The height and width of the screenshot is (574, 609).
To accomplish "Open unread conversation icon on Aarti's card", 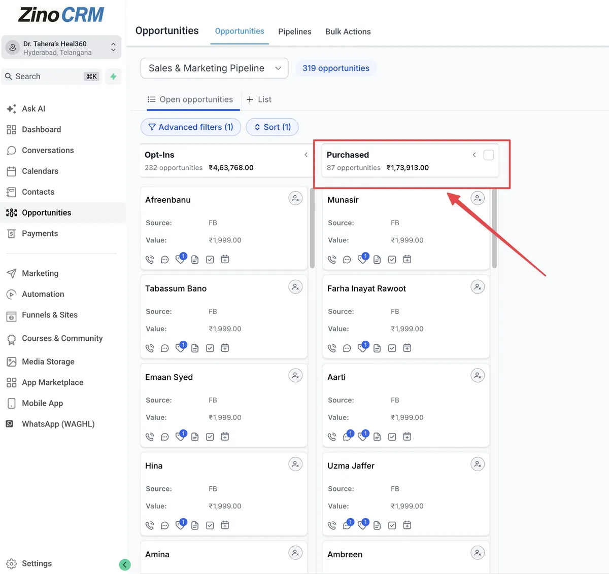I will coord(348,436).
